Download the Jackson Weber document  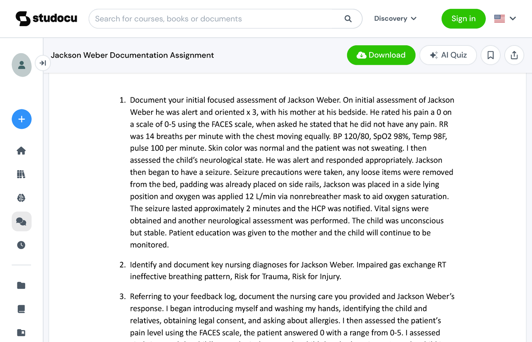(381, 55)
